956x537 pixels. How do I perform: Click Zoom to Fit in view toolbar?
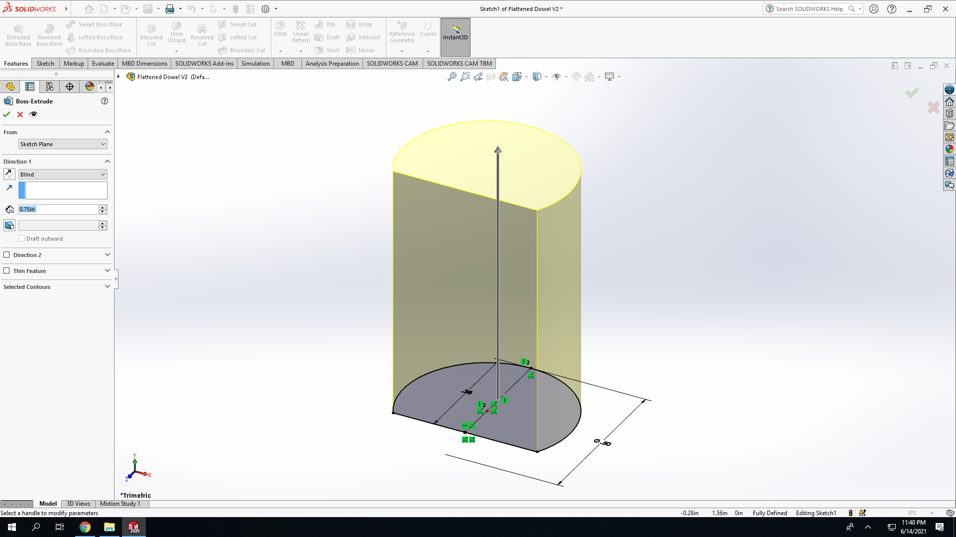[x=452, y=77]
